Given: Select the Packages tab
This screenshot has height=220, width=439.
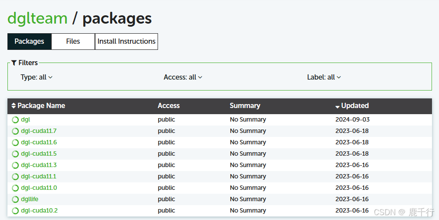Looking at the screenshot, I should tap(29, 42).
